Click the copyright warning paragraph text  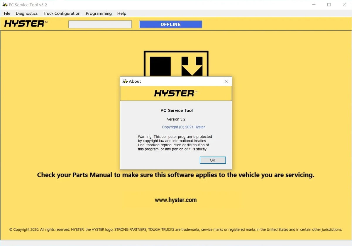175,143
